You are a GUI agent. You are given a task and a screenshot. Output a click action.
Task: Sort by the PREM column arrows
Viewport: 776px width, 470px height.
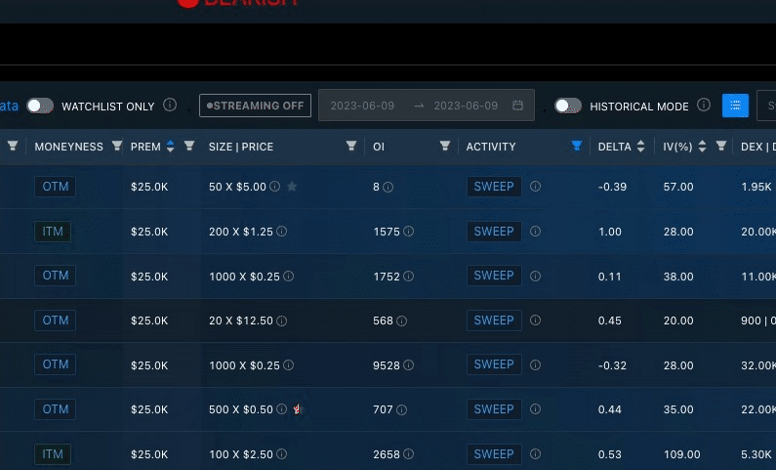(x=171, y=147)
